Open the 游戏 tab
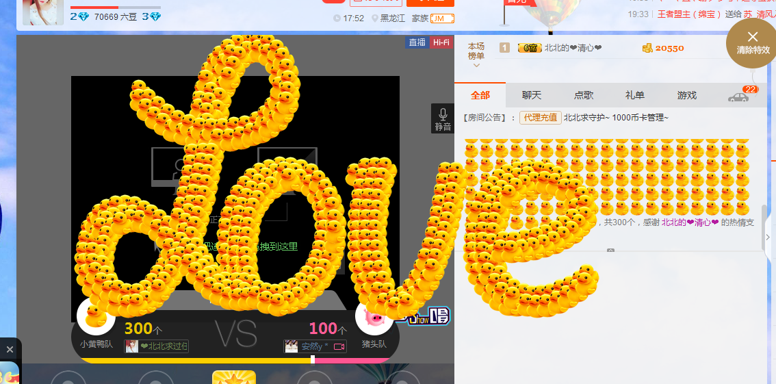Screen dimensions: 776x384 coord(686,95)
